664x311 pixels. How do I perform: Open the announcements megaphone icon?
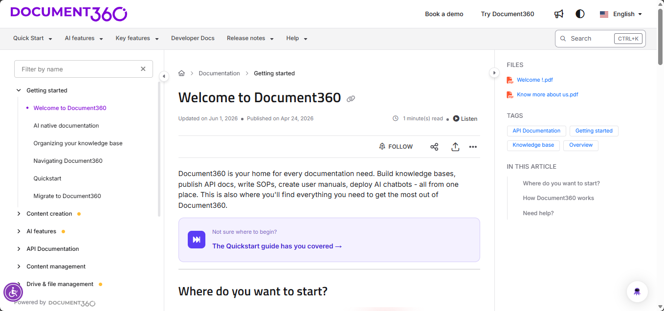pos(559,14)
